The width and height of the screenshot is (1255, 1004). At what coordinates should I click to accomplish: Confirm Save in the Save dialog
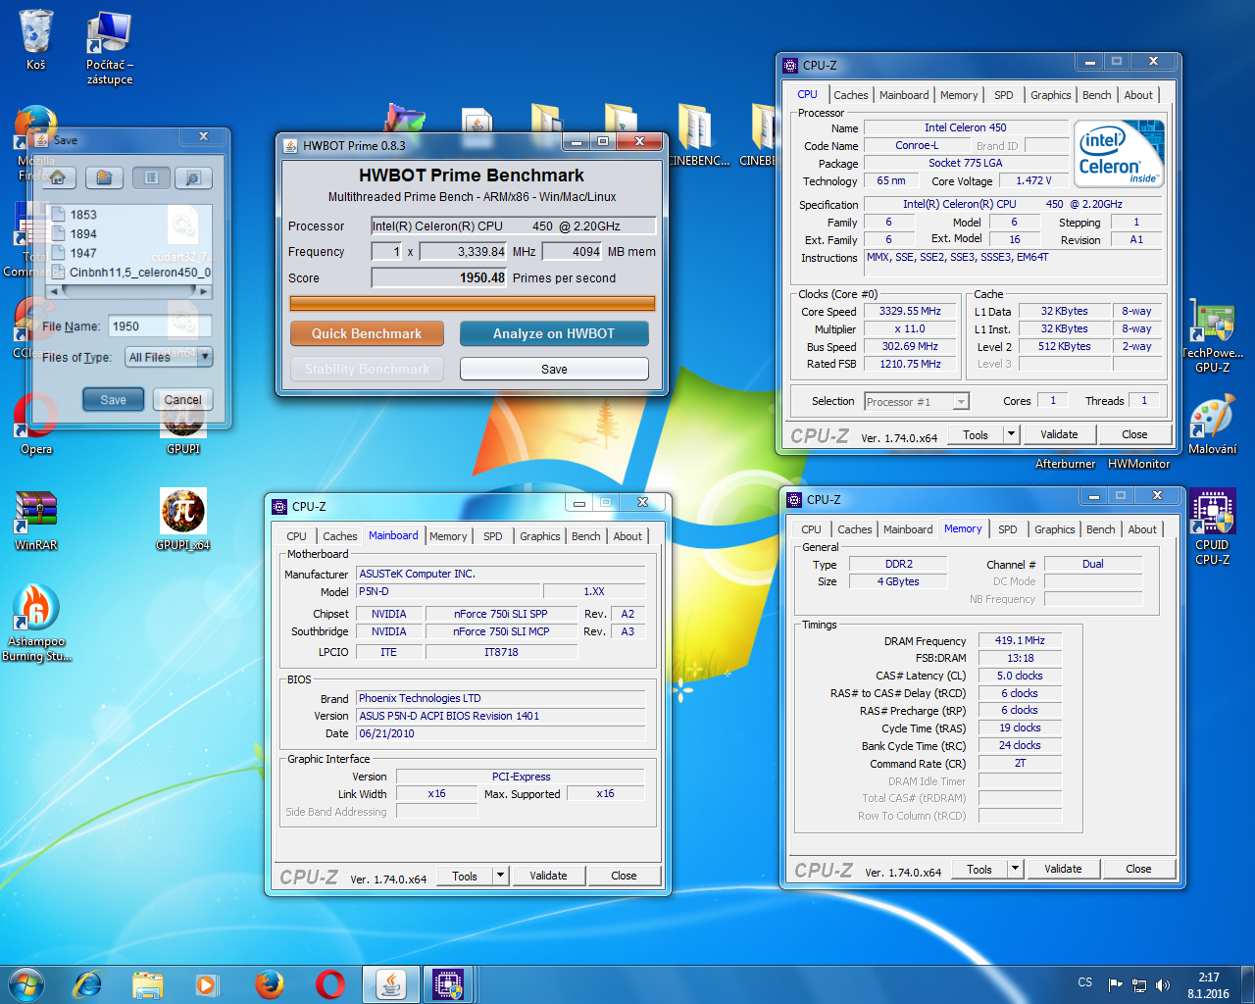[113, 400]
